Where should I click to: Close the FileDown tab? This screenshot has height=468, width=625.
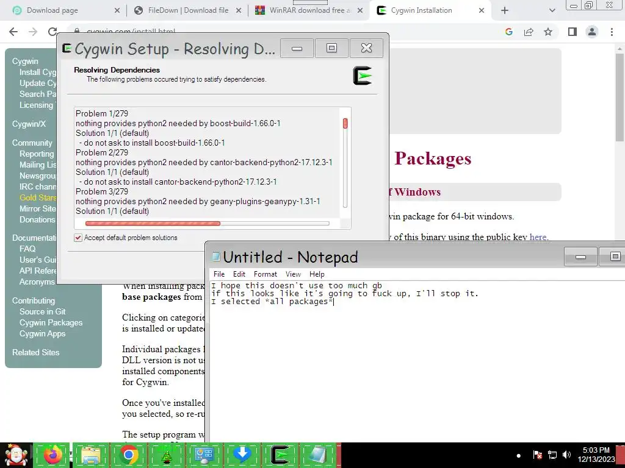(239, 10)
